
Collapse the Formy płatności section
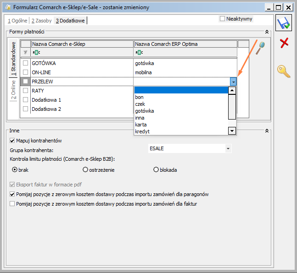point(267,32)
